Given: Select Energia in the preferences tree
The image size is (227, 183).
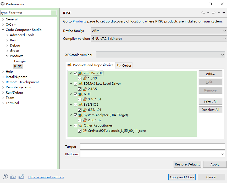Looking at the screenshot, I should coord(20,61).
